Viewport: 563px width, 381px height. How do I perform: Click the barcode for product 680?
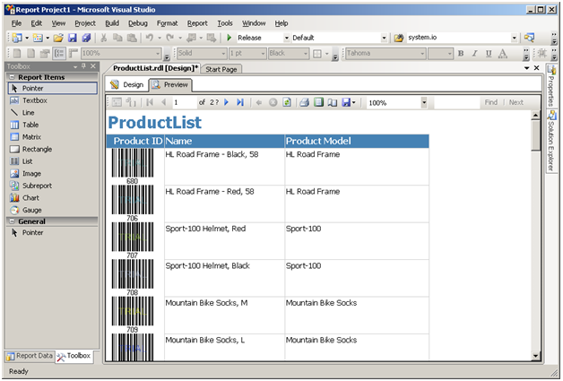132,163
